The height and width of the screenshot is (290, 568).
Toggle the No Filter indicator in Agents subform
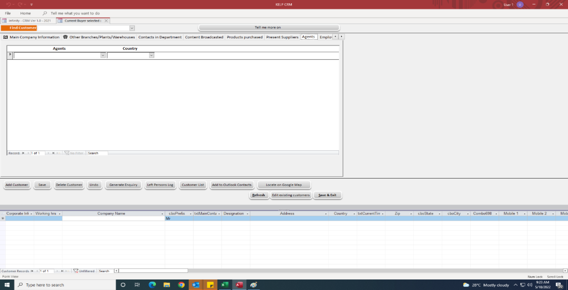click(x=74, y=153)
